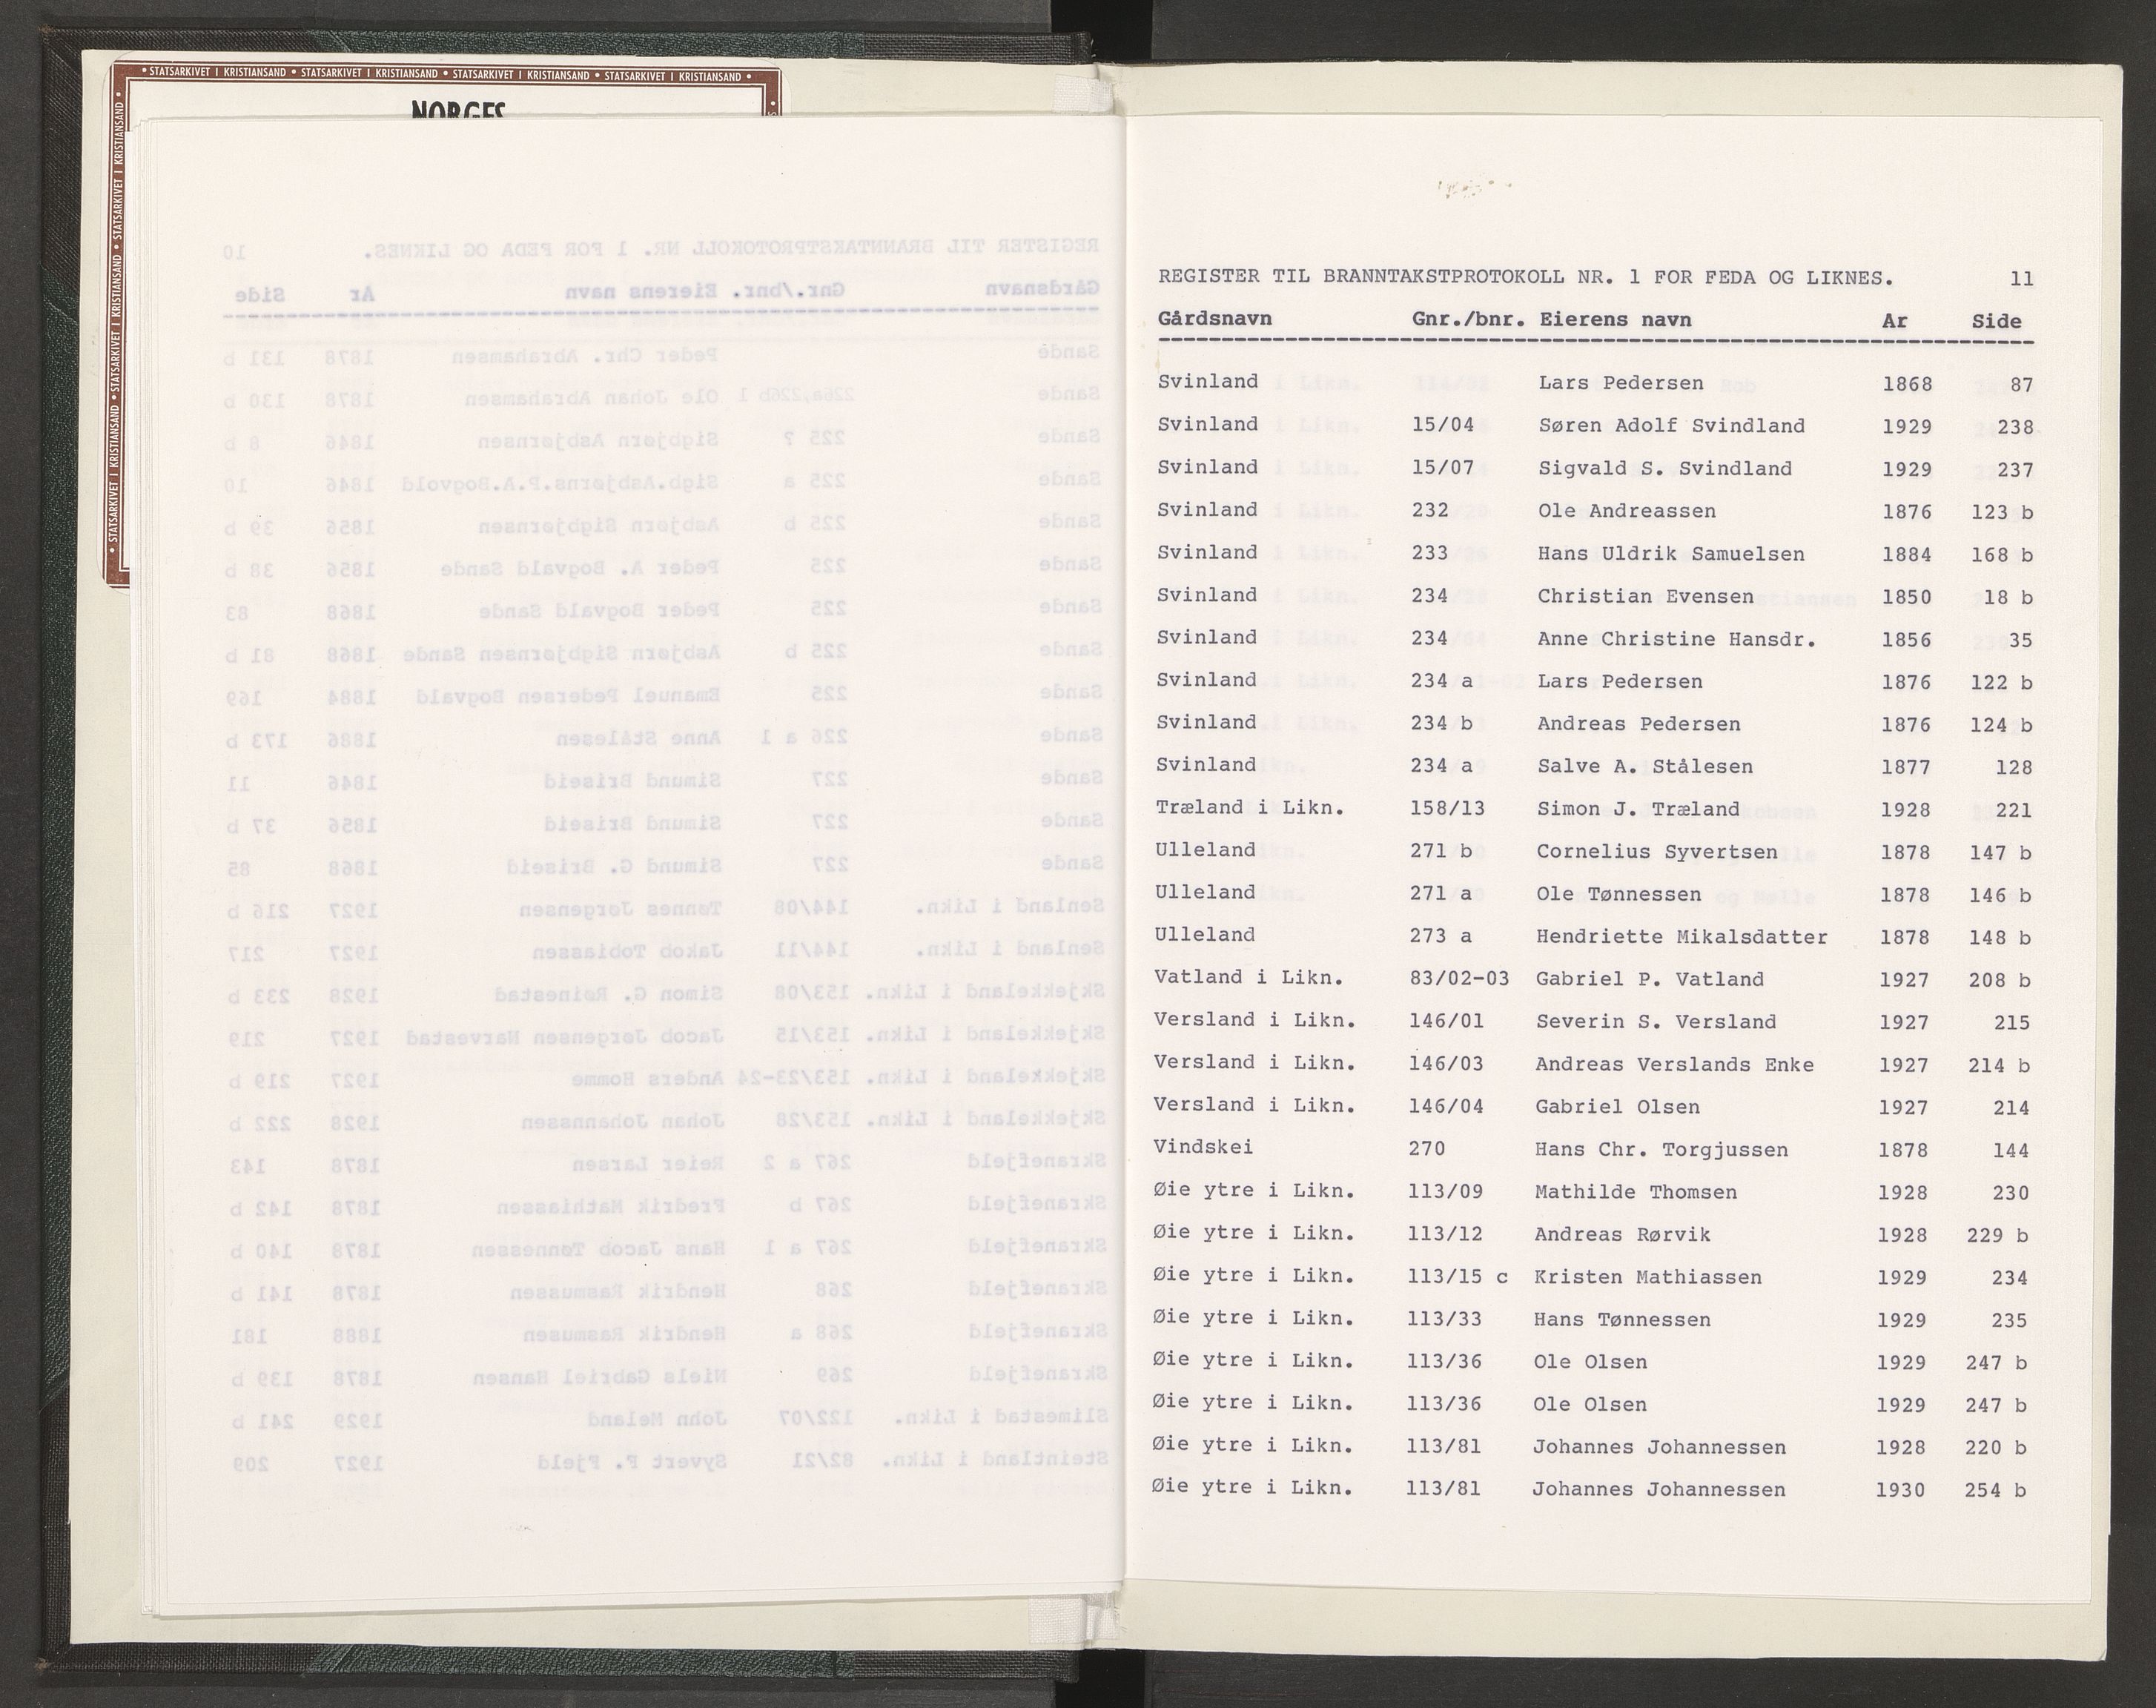Select the Vindskei farm name

coord(1203,1148)
